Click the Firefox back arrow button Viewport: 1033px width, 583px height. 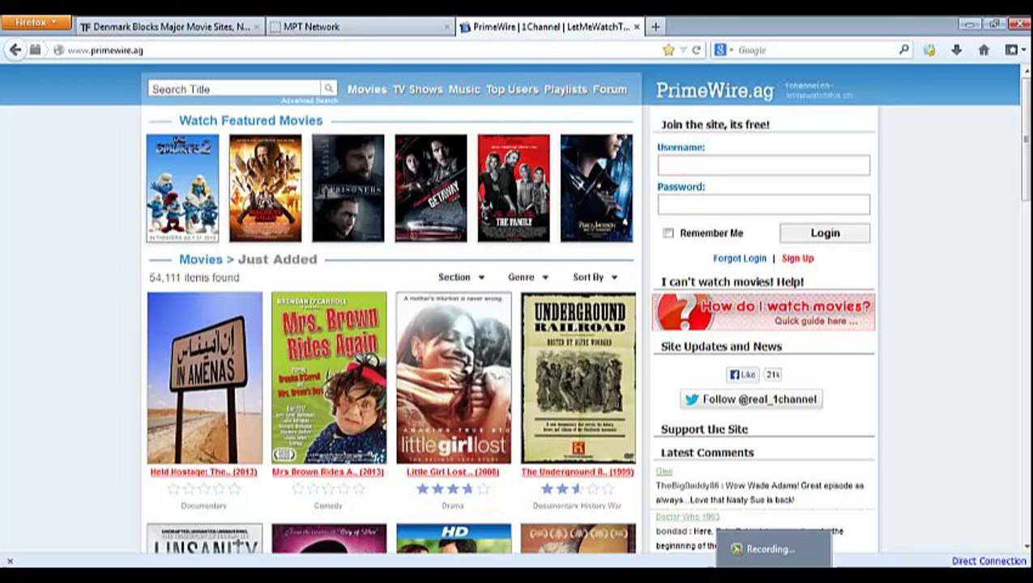[15, 50]
